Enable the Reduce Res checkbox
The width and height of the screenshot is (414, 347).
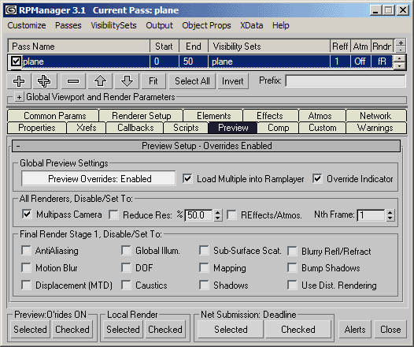(113, 215)
